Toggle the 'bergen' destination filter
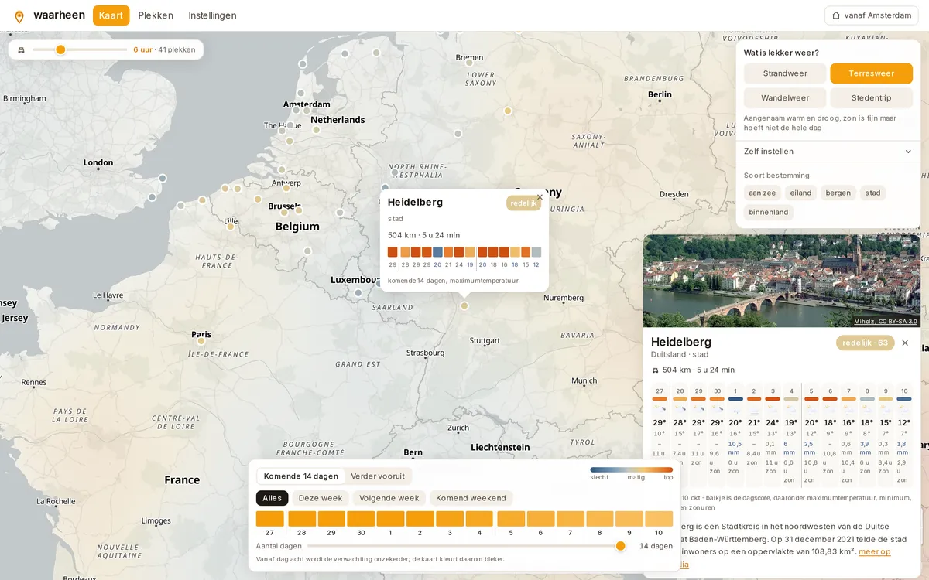929x580 pixels. [x=838, y=193]
